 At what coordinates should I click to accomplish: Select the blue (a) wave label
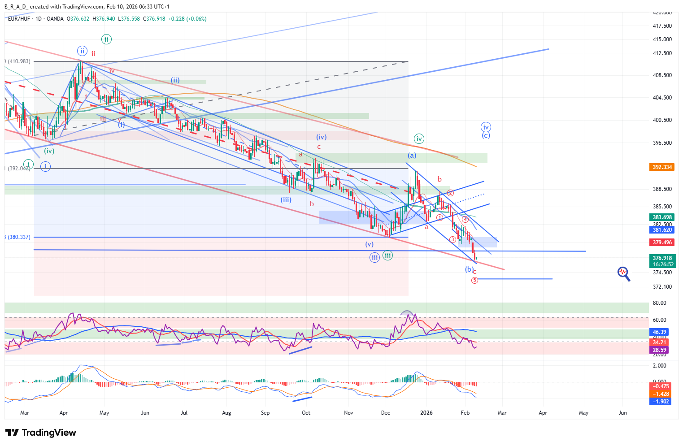pos(412,156)
